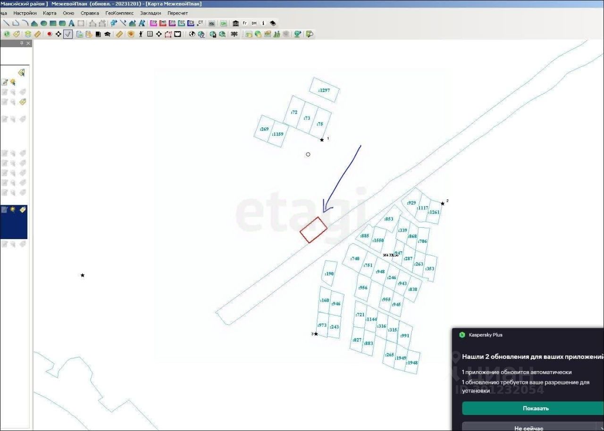Open the ГеоКомплекс menu

[x=119, y=13]
